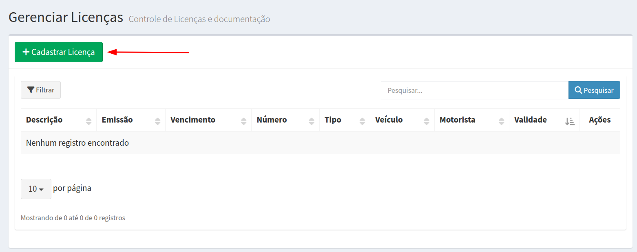
Task: Click the magnifier icon on Pesquisar button
Action: coord(578,90)
